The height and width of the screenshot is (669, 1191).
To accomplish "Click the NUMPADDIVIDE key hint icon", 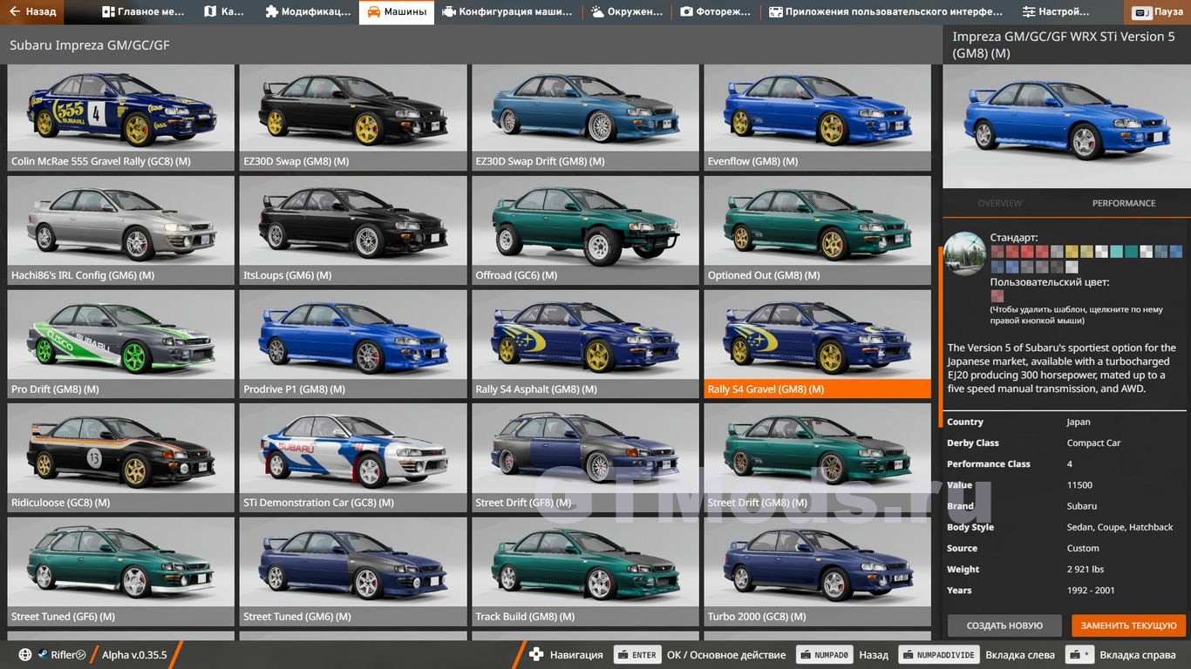I will [x=939, y=655].
